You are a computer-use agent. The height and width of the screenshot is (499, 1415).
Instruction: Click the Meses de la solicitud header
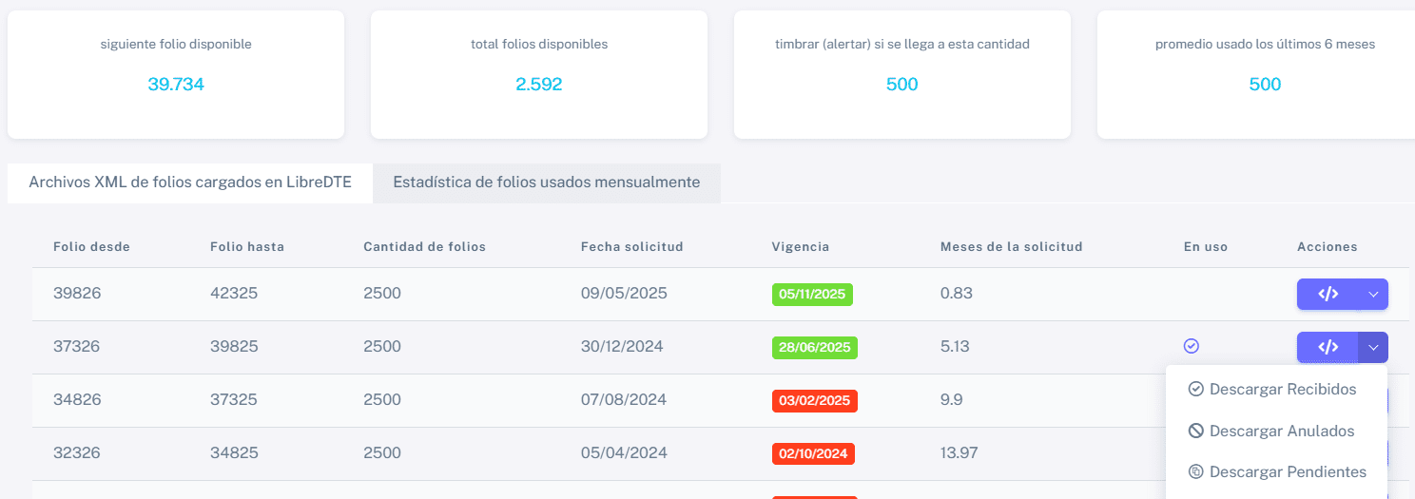[x=1011, y=246]
